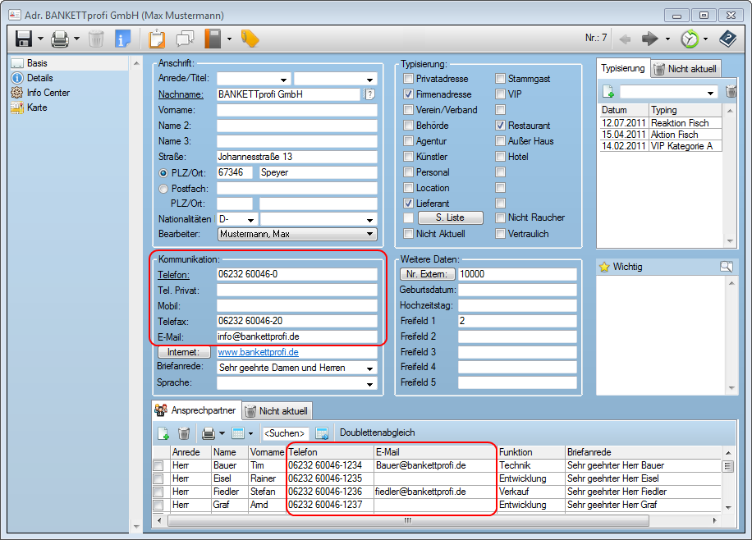Click the orange clipboard icon
Screen dimensions: 752x540
(x=157, y=39)
